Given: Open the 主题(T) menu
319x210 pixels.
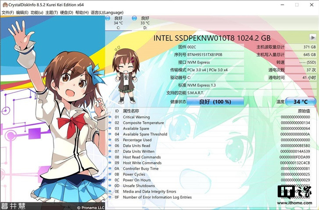Looking at the screenshot, I should 51,13.
